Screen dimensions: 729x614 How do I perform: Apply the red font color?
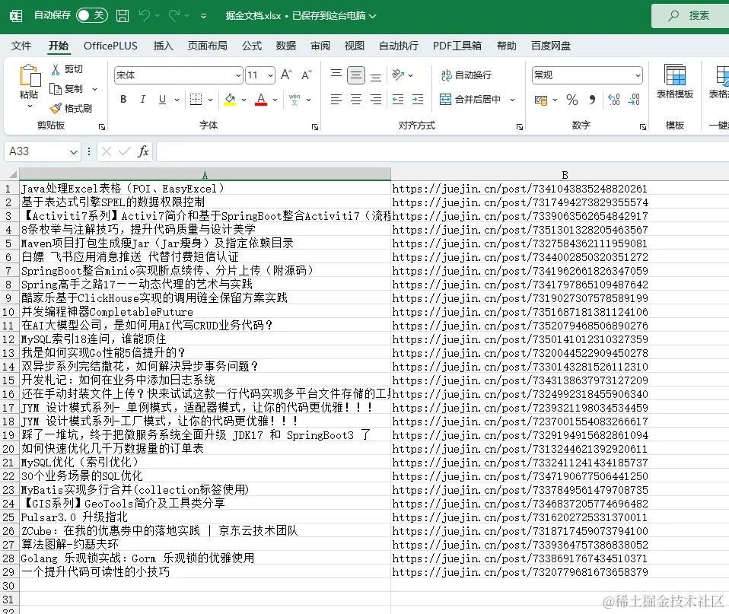261,99
